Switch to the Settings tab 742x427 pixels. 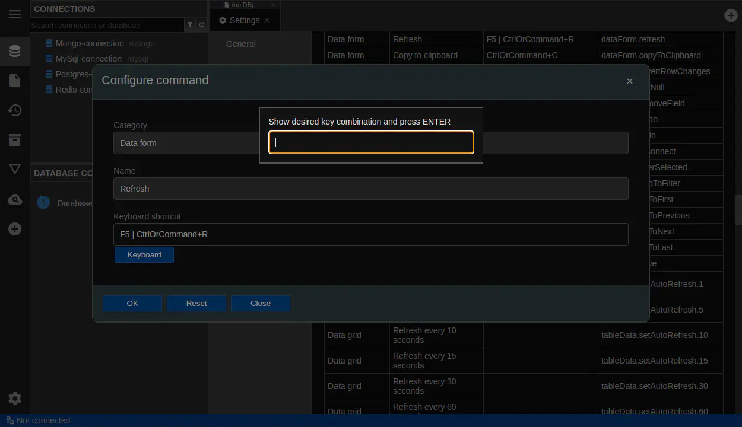(x=244, y=20)
